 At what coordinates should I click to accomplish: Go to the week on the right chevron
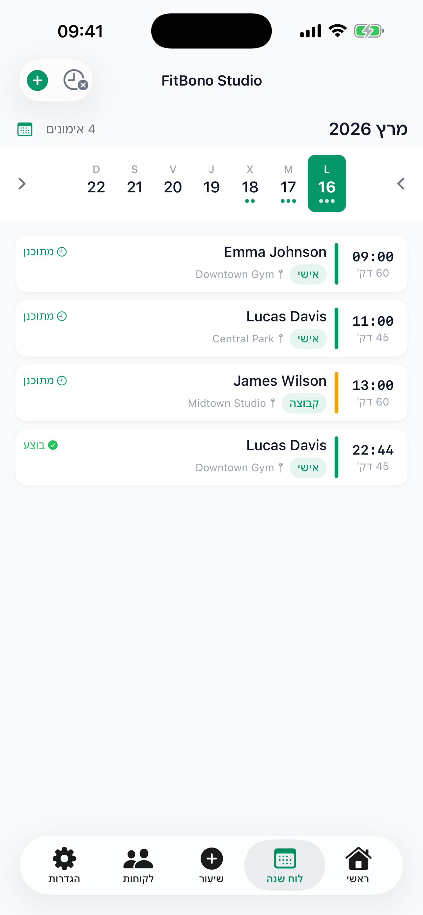(x=401, y=184)
